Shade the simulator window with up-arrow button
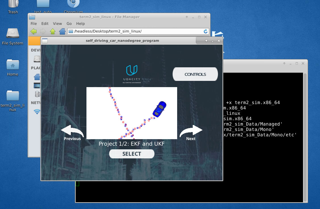The image size is (320, 209). point(206,41)
